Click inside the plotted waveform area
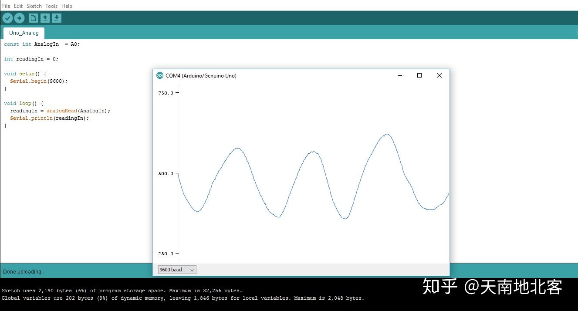 tap(305, 174)
